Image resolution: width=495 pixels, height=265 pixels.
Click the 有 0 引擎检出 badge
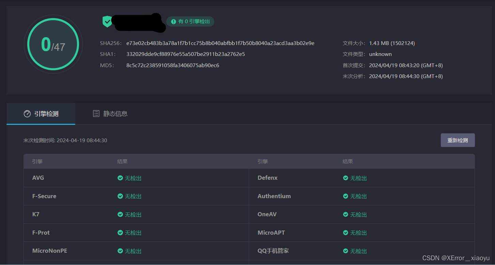[x=190, y=21]
